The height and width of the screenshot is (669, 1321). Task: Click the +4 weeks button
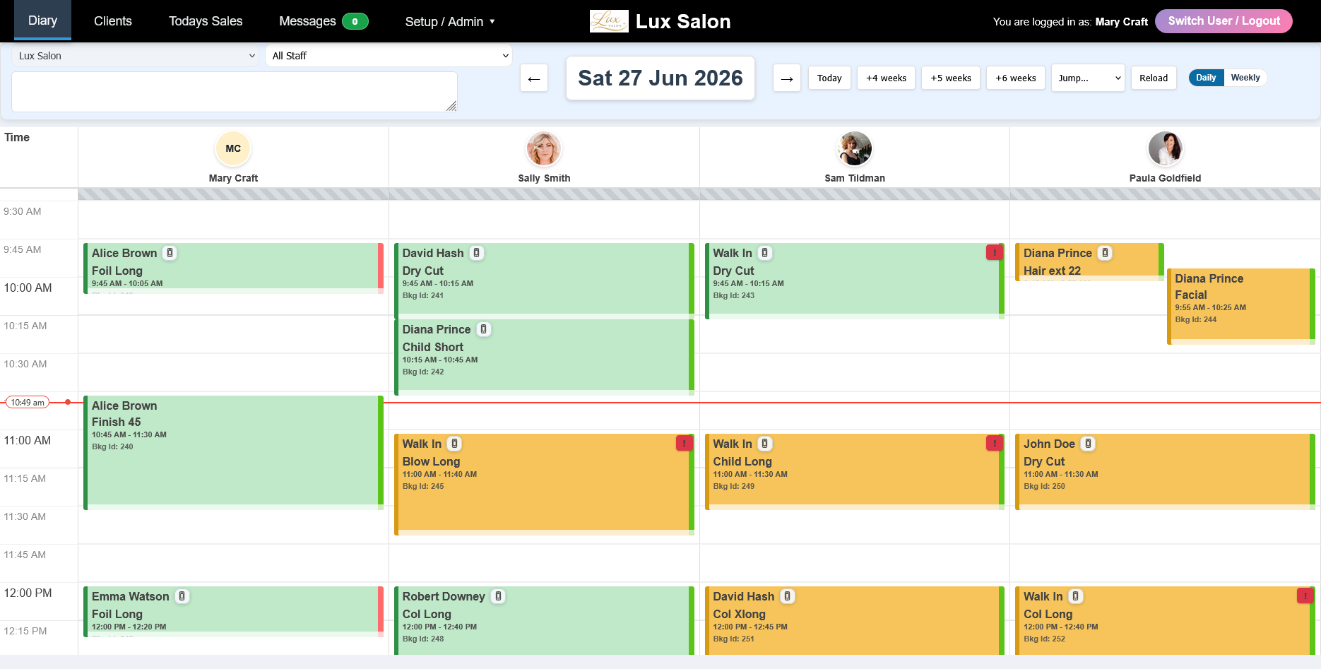click(x=887, y=78)
